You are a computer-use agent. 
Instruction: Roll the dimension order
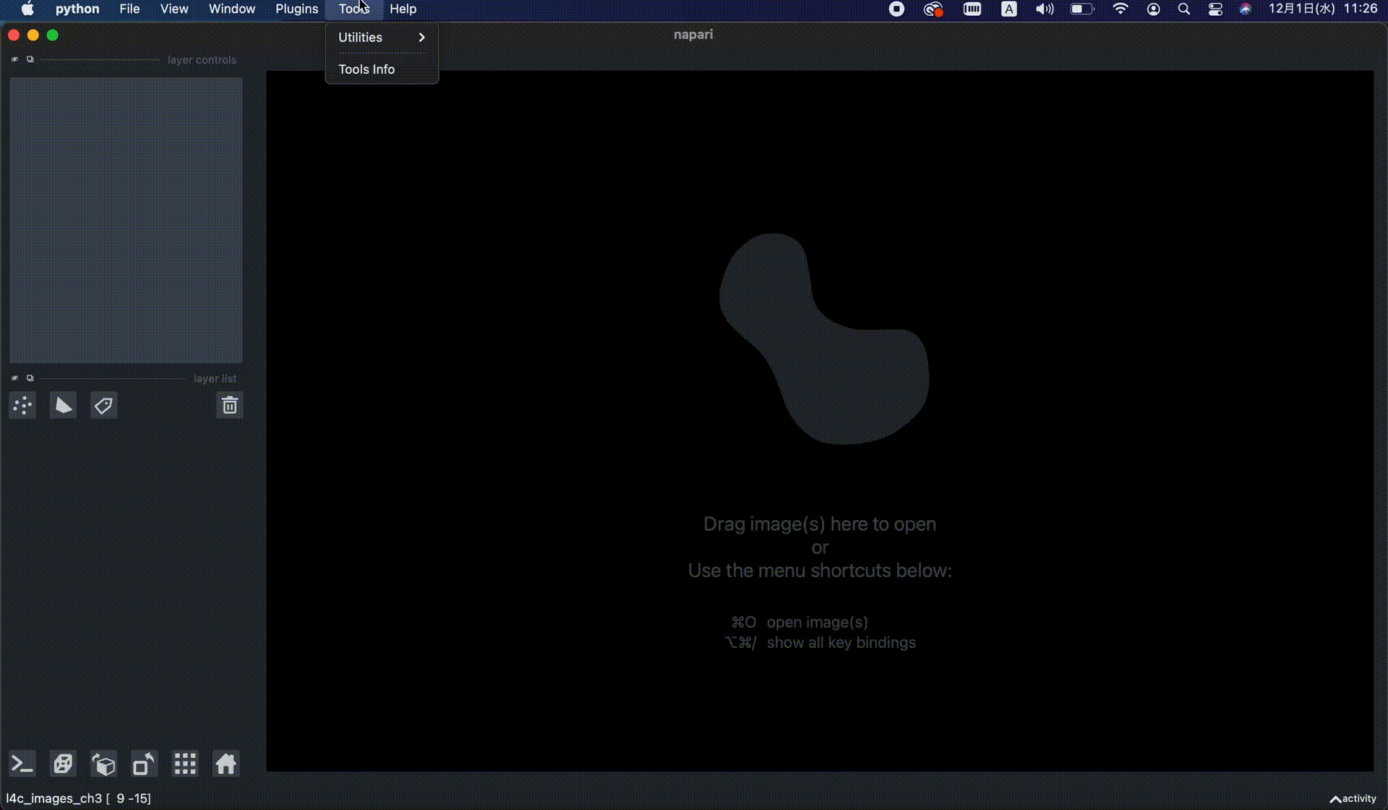point(103,764)
